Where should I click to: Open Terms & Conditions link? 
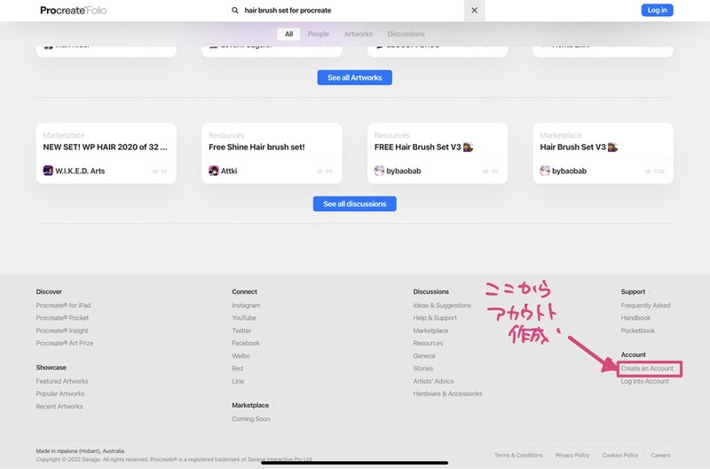[518, 455]
